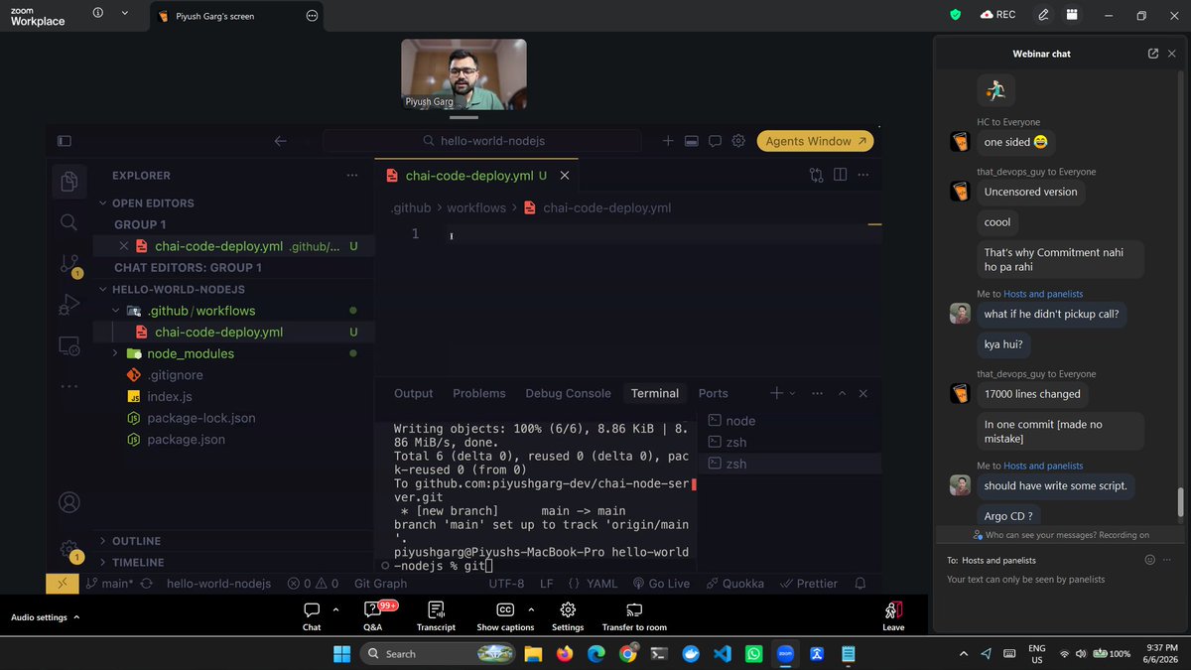
Task: Open index.js in the explorer
Action: pos(170,396)
